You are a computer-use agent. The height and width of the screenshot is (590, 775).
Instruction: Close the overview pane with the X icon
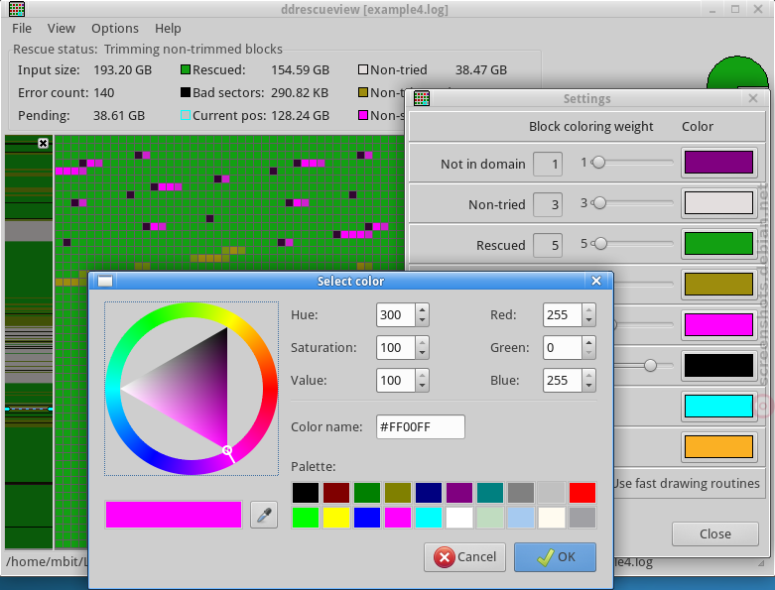pos(43,143)
